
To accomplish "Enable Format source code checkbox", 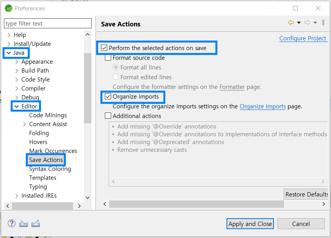I will click(x=108, y=57).
